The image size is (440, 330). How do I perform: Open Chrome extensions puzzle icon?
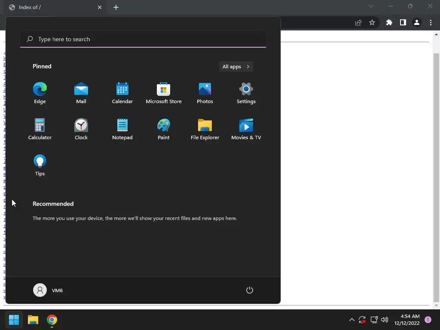coord(389,22)
